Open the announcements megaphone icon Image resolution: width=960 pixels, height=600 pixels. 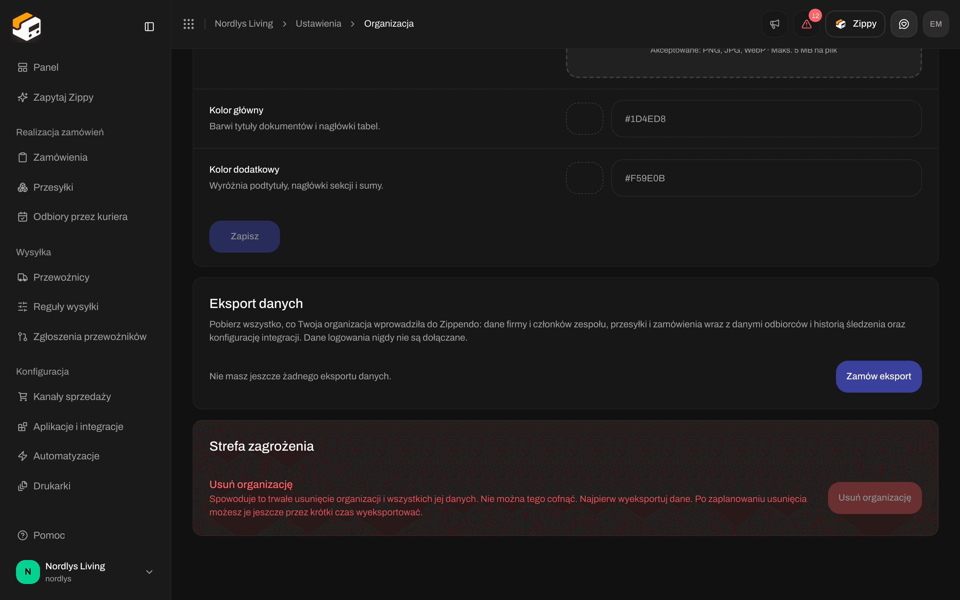774,24
